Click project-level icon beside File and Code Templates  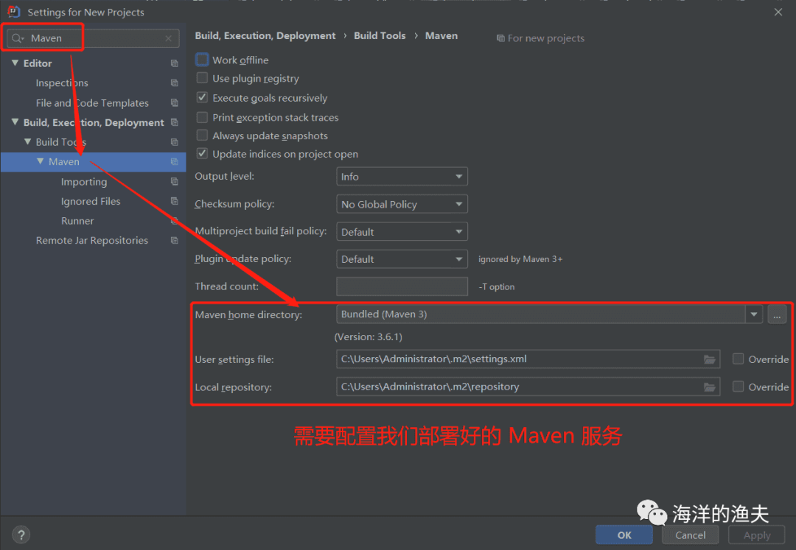[x=174, y=103]
